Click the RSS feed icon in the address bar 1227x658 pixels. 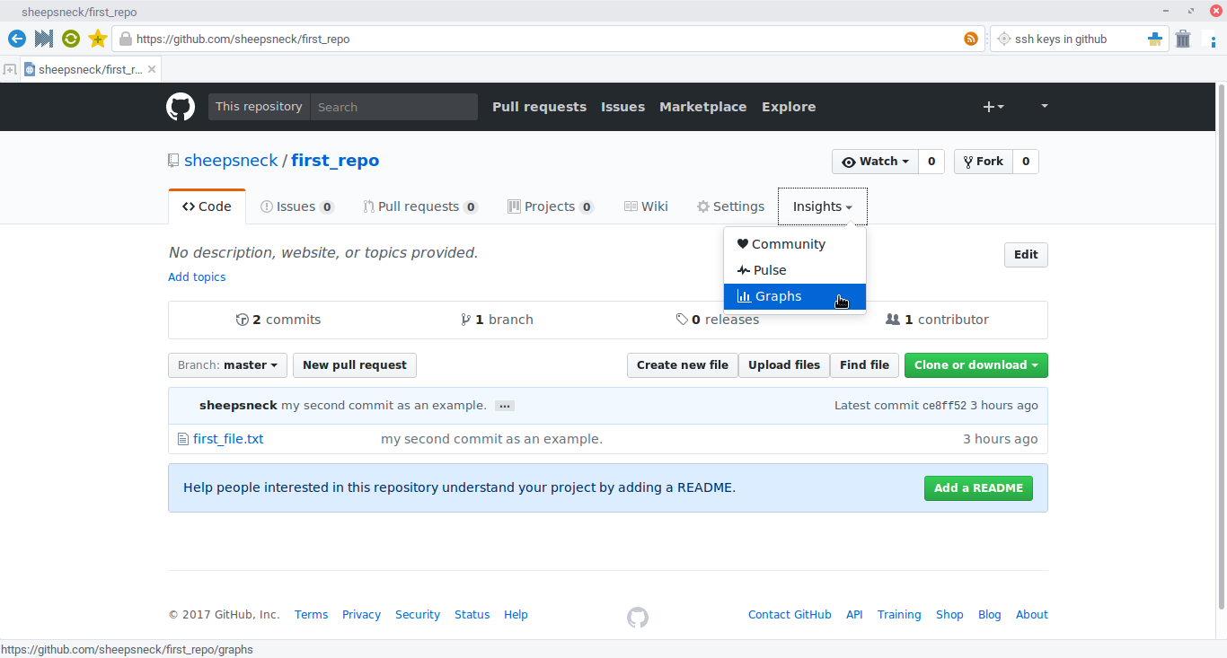pyautogui.click(x=969, y=39)
